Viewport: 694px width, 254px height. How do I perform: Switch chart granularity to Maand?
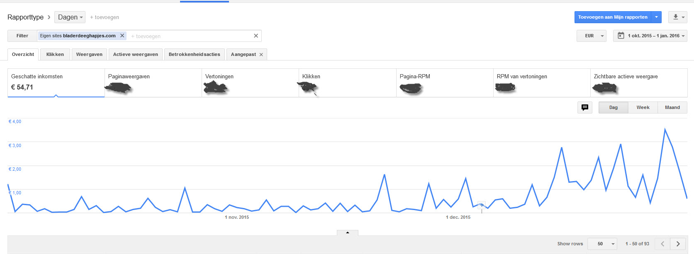[x=672, y=107]
